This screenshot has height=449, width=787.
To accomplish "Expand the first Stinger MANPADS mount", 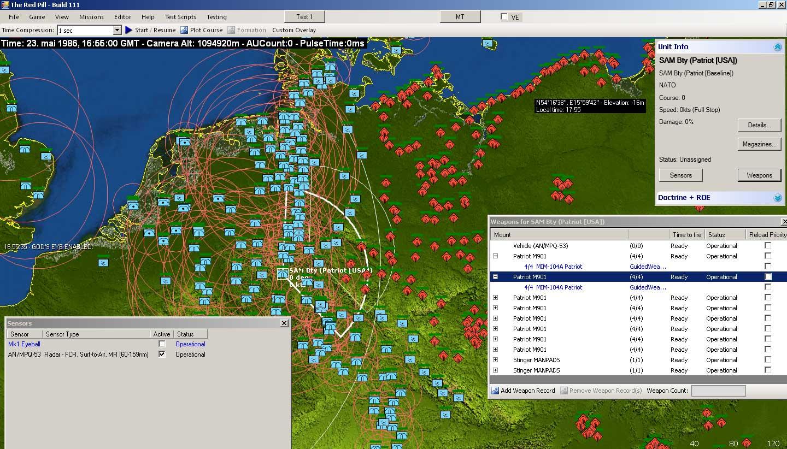I will pyautogui.click(x=496, y=360).
